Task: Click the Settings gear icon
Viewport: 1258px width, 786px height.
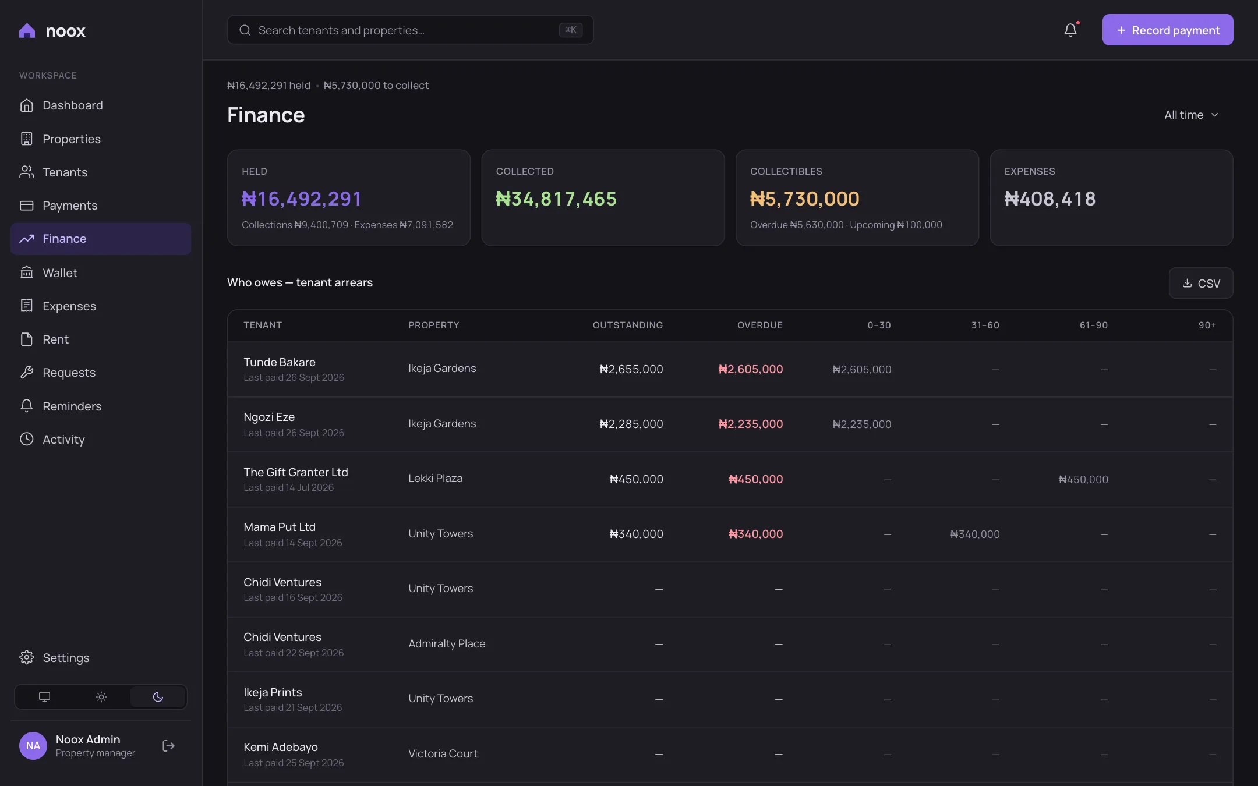Action: click(27, 657)
